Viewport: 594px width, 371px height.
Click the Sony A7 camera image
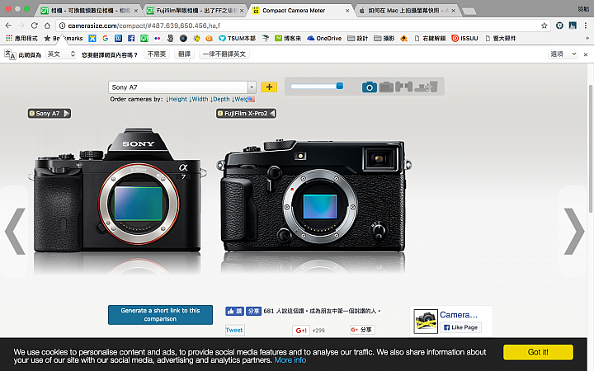(118, 190)
